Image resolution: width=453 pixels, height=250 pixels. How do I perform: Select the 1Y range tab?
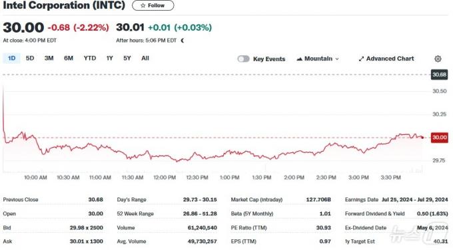pyautogui.click(x=109, y=59)
